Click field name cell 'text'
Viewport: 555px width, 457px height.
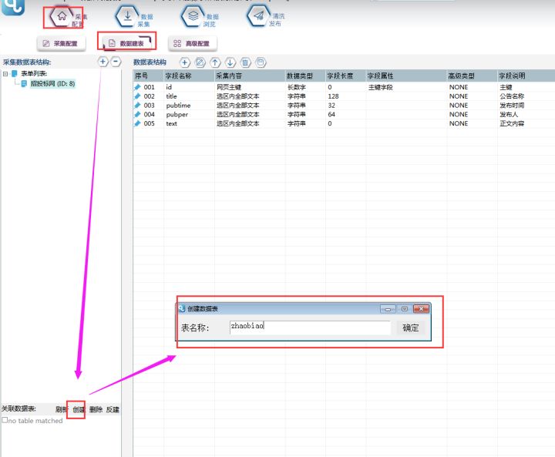[171, 123]
